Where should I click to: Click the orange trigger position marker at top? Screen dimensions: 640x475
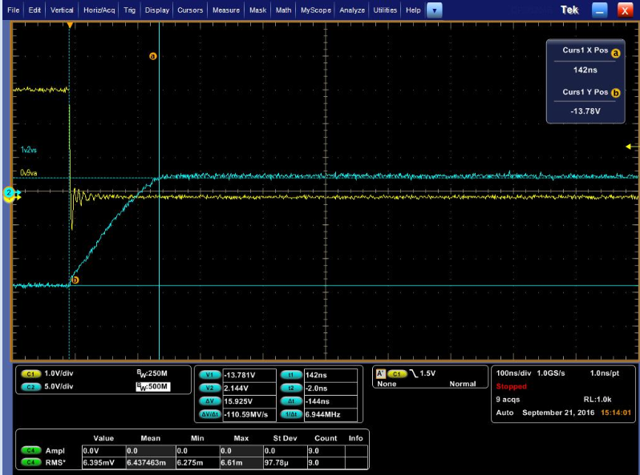70,26
